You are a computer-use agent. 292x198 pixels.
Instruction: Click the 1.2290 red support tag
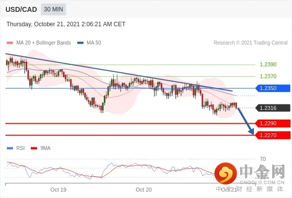click(273, 123)
